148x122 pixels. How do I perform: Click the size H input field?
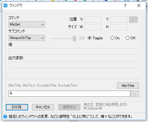pyautogui.click(x=119, y=27)
